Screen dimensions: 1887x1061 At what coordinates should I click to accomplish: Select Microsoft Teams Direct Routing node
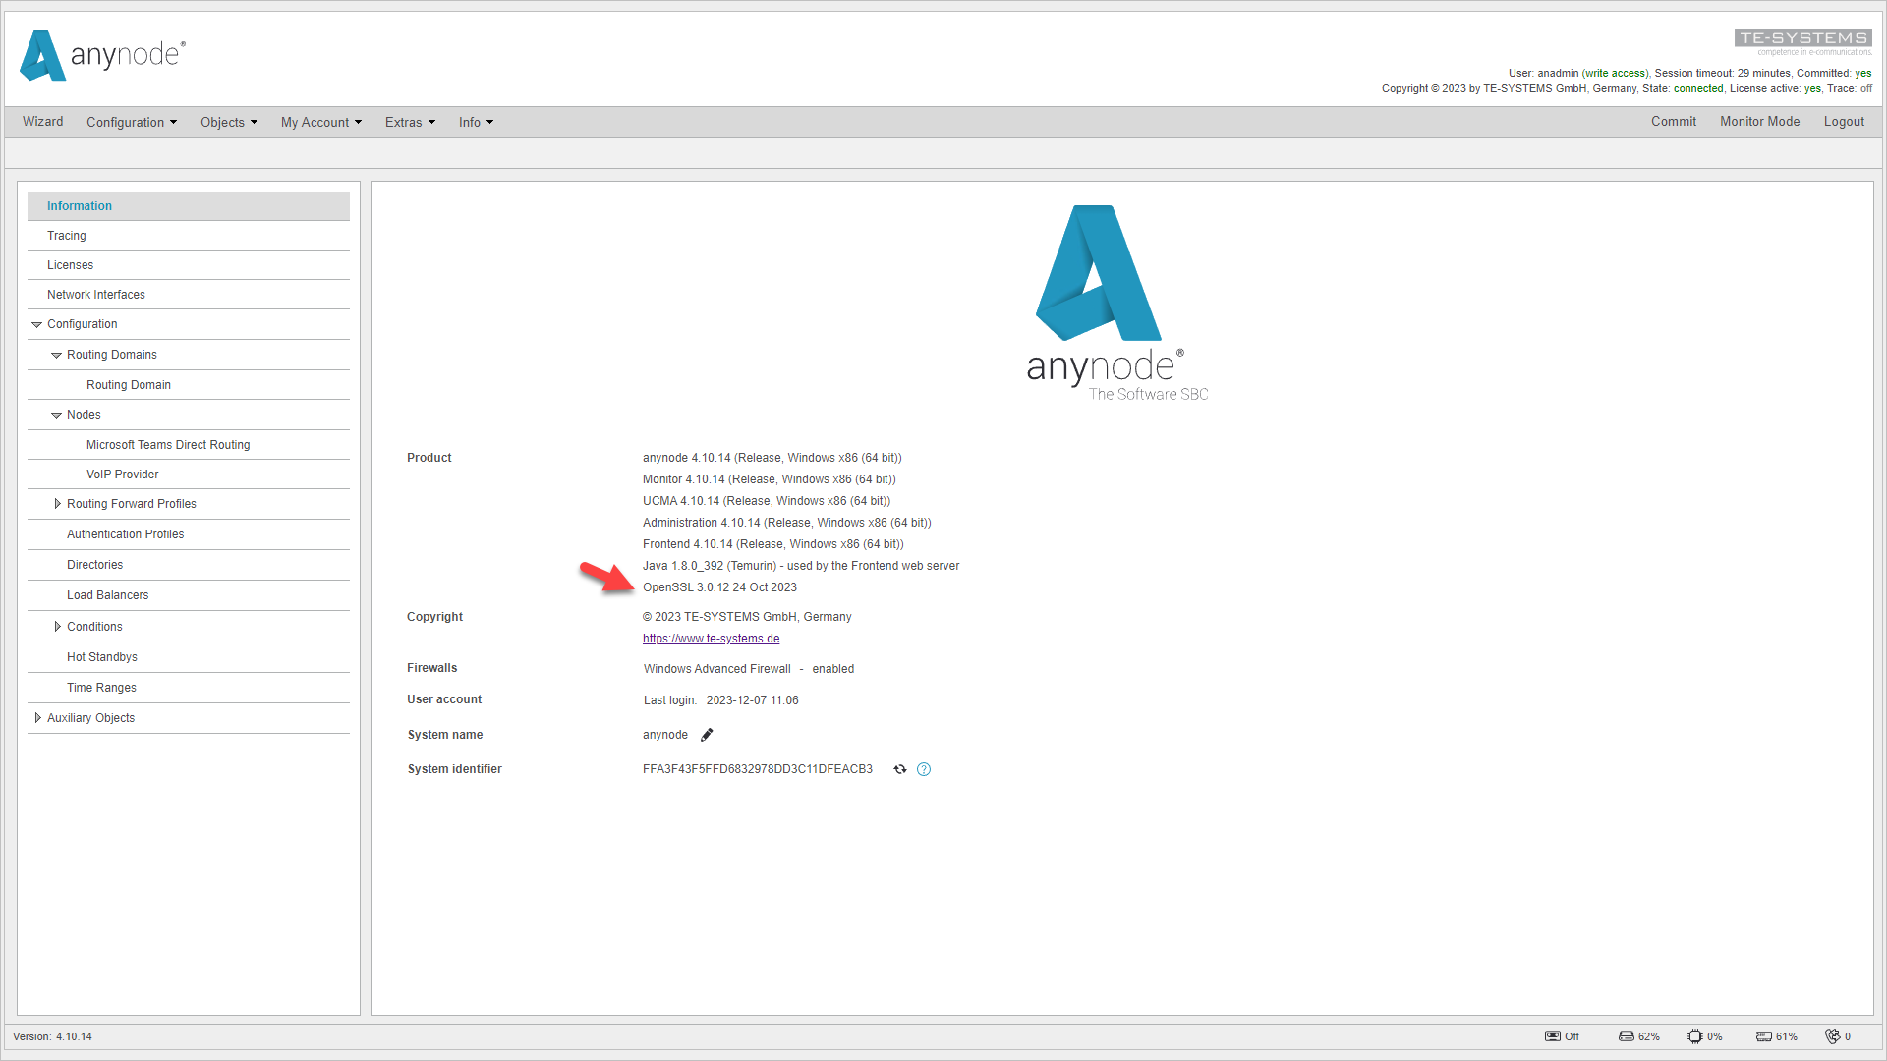pos(189,445)
